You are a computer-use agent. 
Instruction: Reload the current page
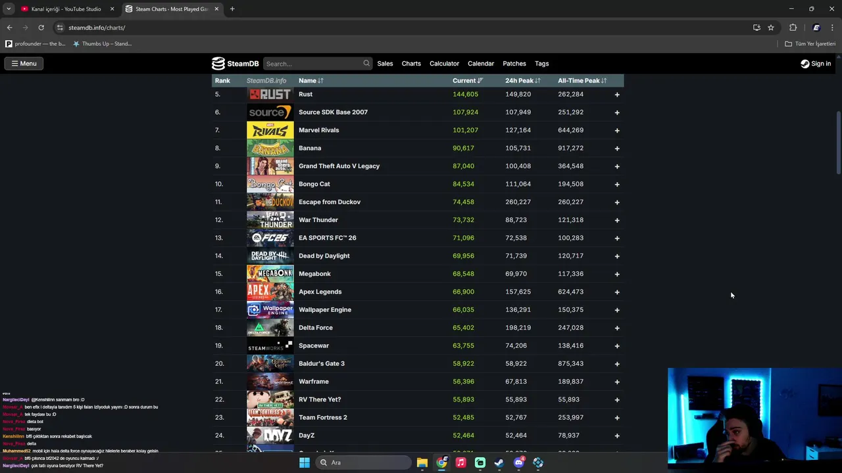(x=41, y=28)
